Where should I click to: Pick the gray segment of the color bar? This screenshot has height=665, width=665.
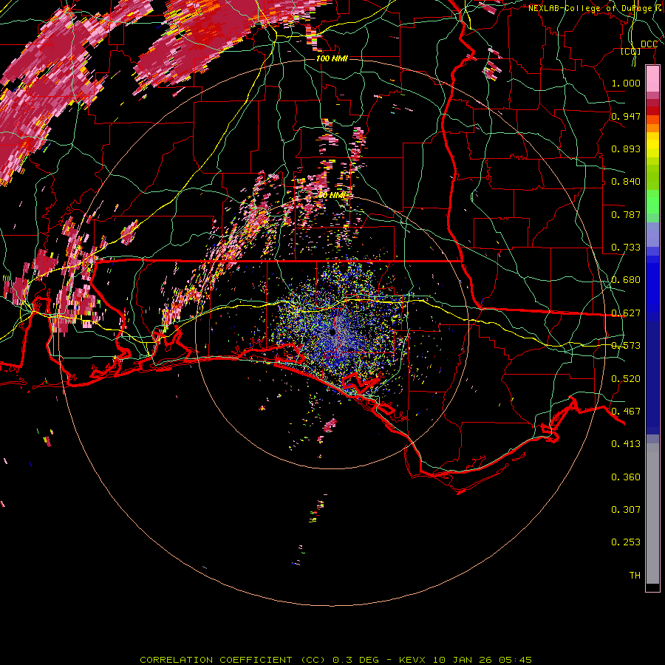tap(652, 514)
